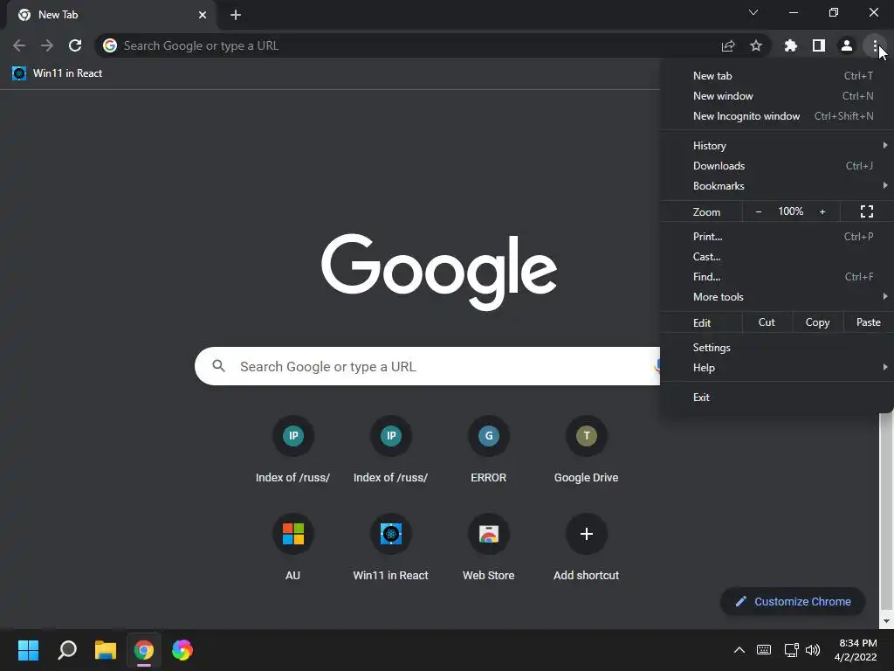
Task: Open Win11 in React bookmark in bookmarks bar
Action: point(57,73)
